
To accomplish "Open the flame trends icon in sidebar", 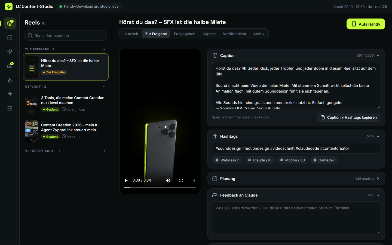I will [x=10, y=80].
